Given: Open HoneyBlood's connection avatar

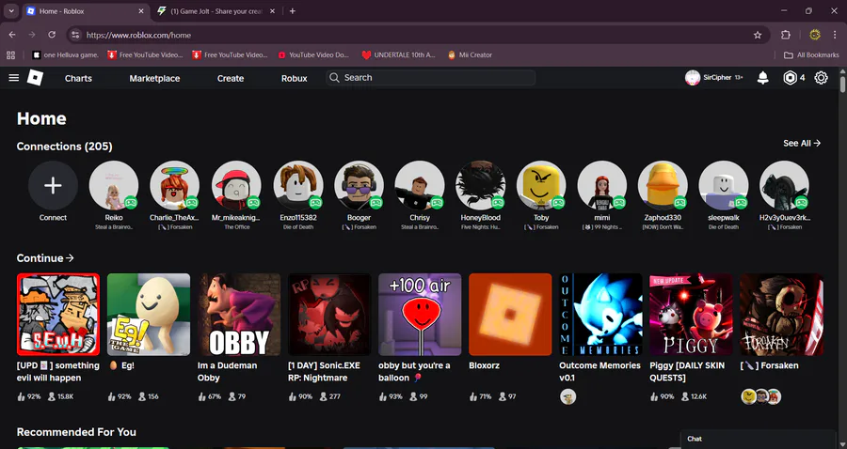Looking at the screenshot, I should (x=481, y=185).
